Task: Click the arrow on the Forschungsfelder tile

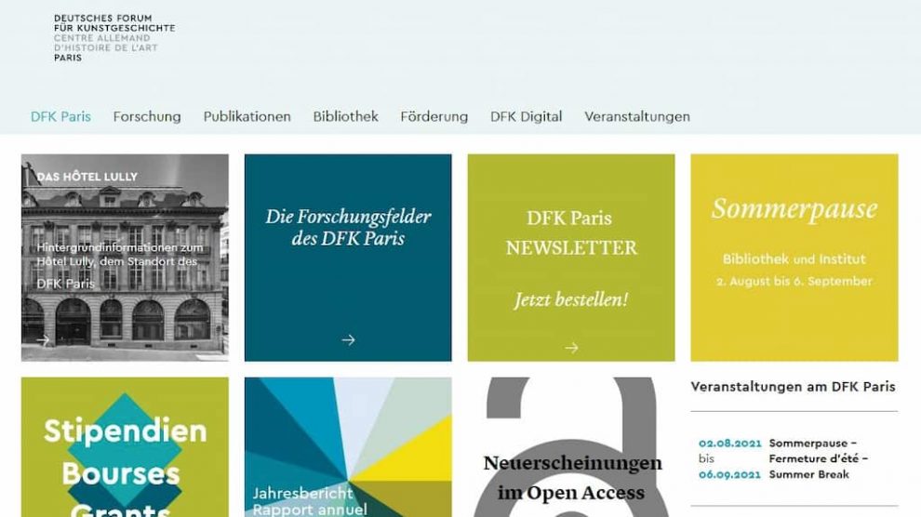Action: (348, 339)
